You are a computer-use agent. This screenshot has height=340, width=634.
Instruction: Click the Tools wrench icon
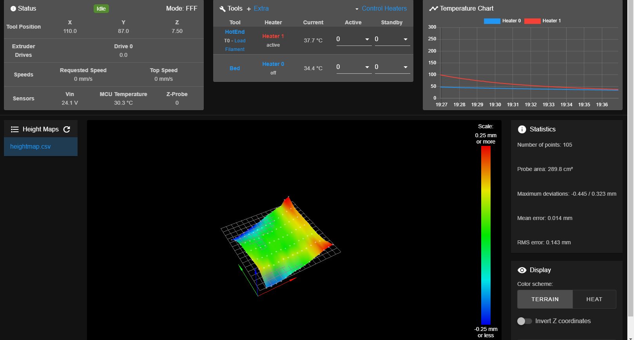223,9
